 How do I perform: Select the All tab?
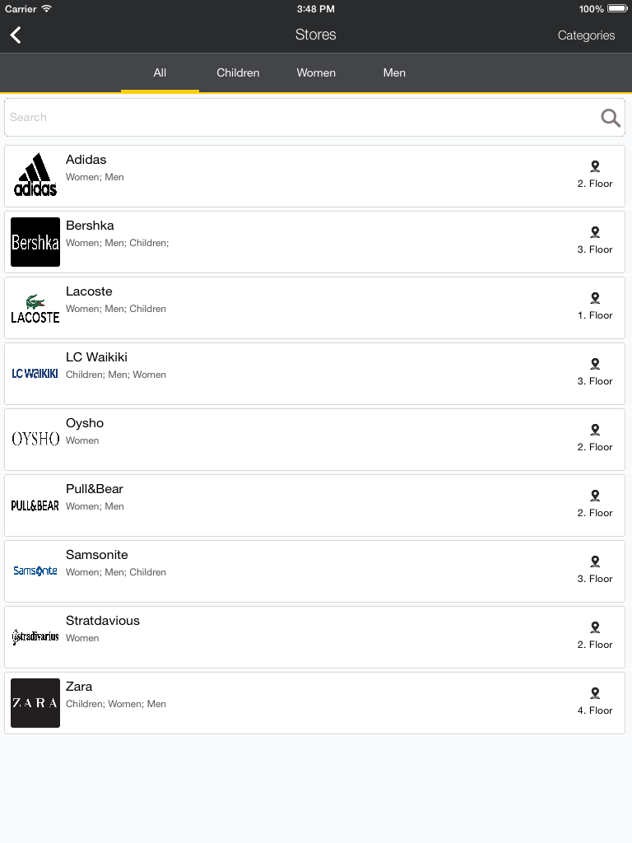[x=160, y=72]
